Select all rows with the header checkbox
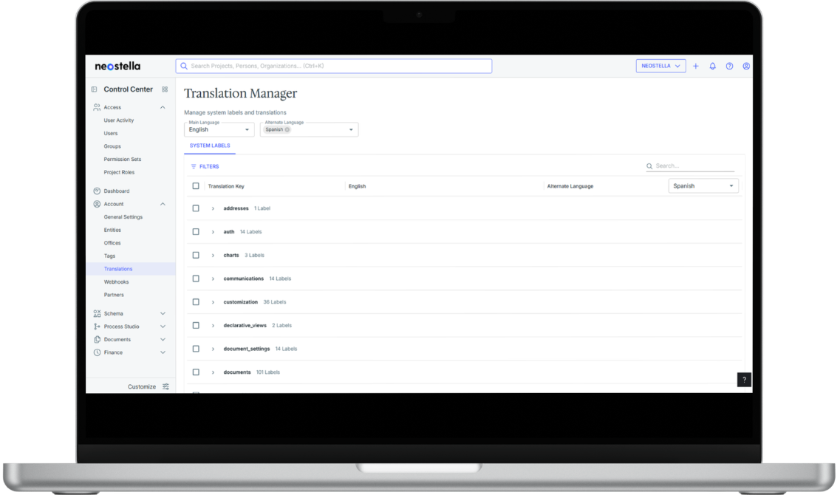Screen dimensions: 840x495 point(196,186)
